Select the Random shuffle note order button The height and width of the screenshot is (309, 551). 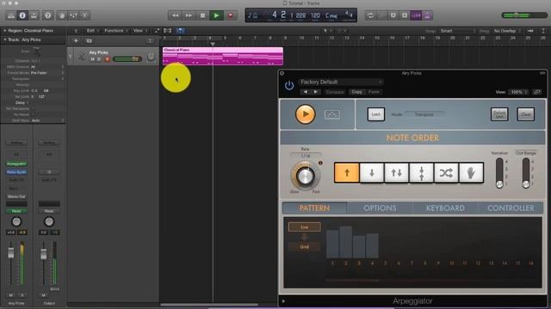coord(446,173)
